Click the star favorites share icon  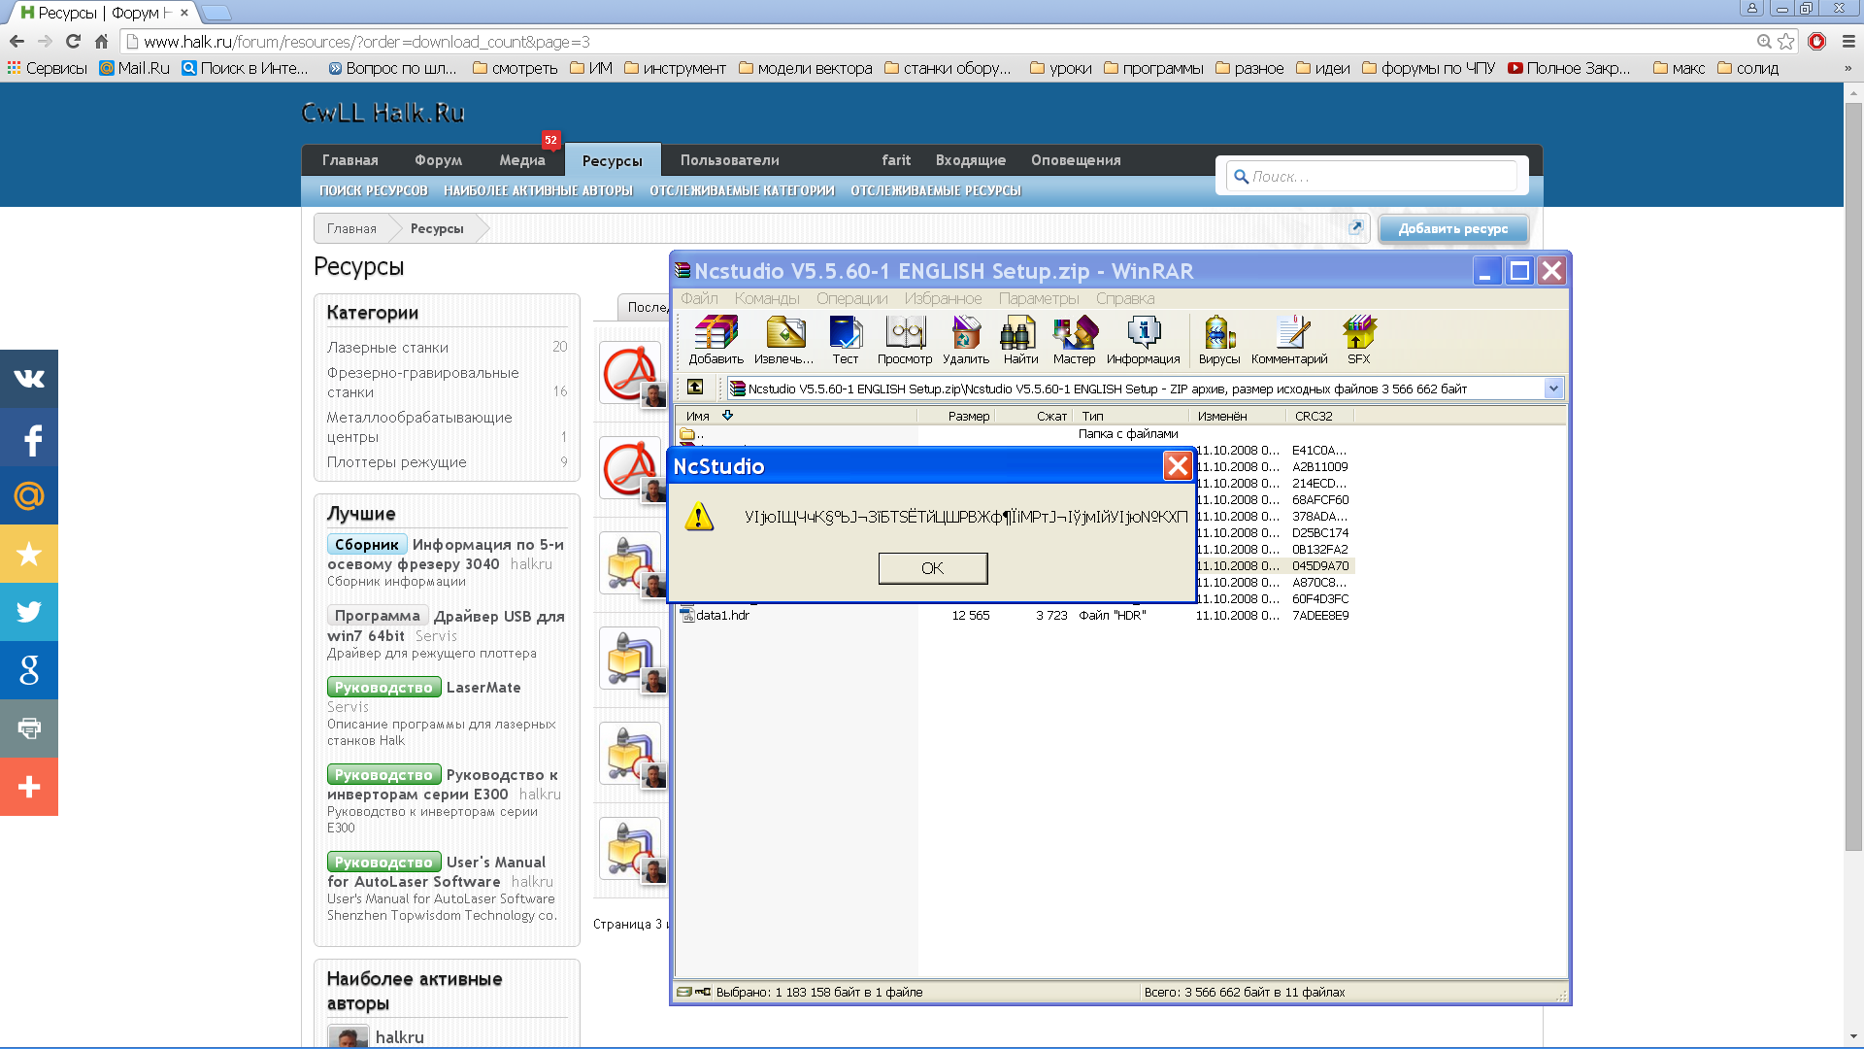pyautogui.click(x=29, y=554)
